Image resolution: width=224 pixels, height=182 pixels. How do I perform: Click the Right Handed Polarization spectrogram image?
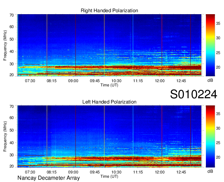click(x=109, y=45)
